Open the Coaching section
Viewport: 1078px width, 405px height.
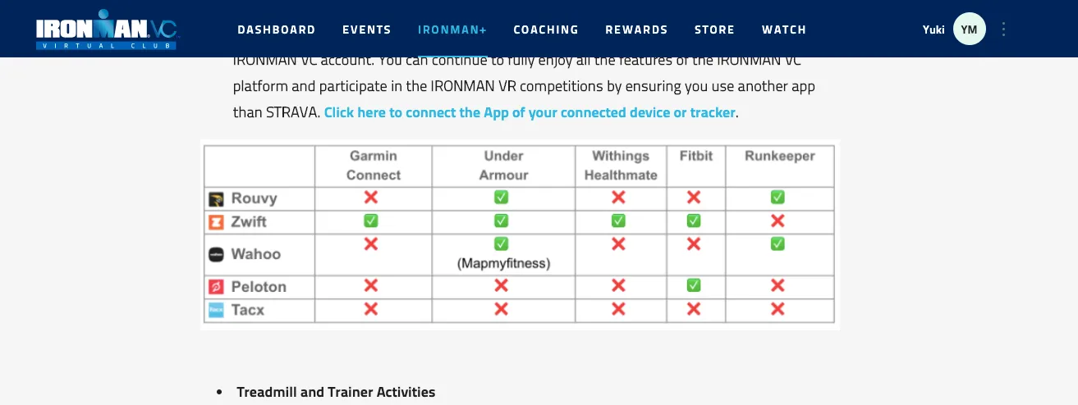pos(546,30)
